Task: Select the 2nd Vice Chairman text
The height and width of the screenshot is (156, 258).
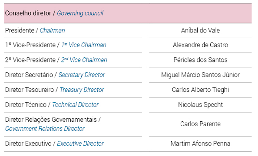Action: (84, 60)
